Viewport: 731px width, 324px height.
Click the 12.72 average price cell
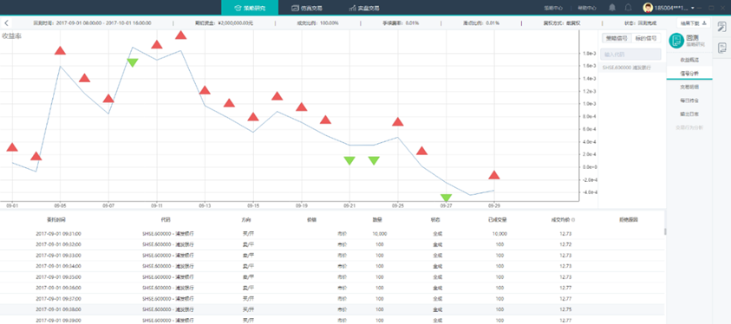tap(565, 244)
